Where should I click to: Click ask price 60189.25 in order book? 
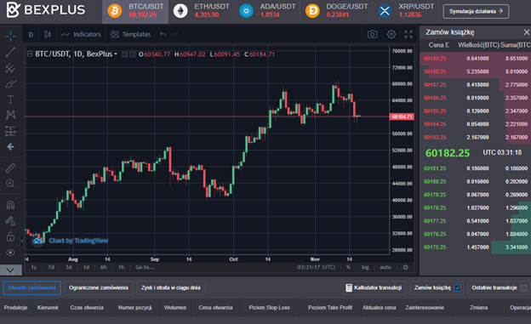point(435,59)
